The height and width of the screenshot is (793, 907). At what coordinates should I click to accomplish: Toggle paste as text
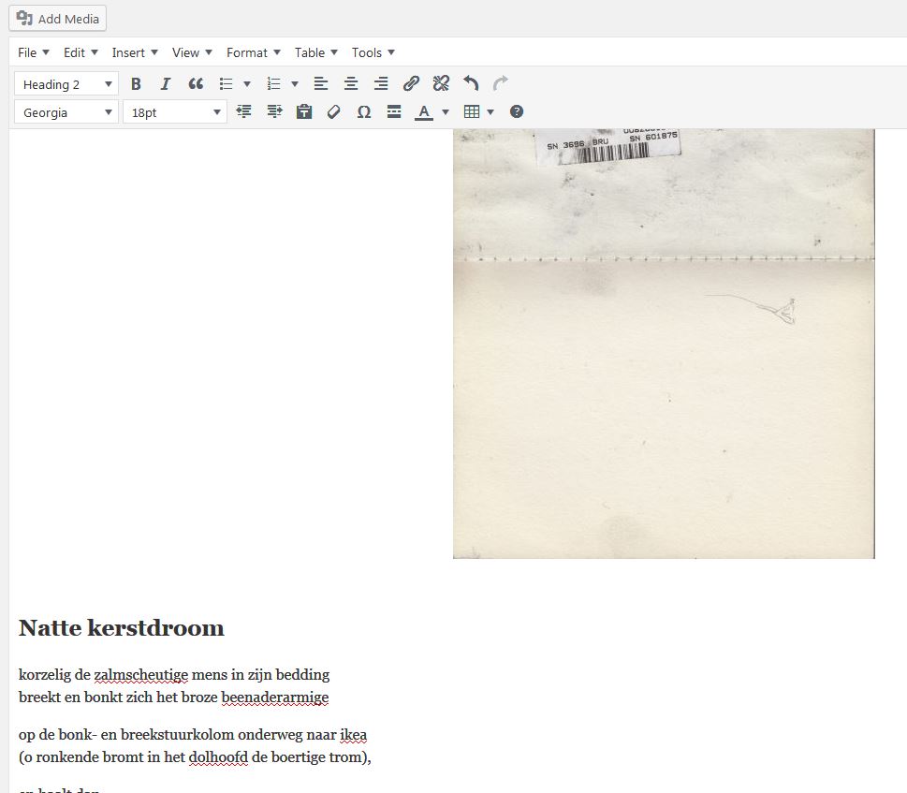coord(304,111)
